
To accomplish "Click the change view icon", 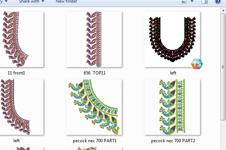I will 184,1.
